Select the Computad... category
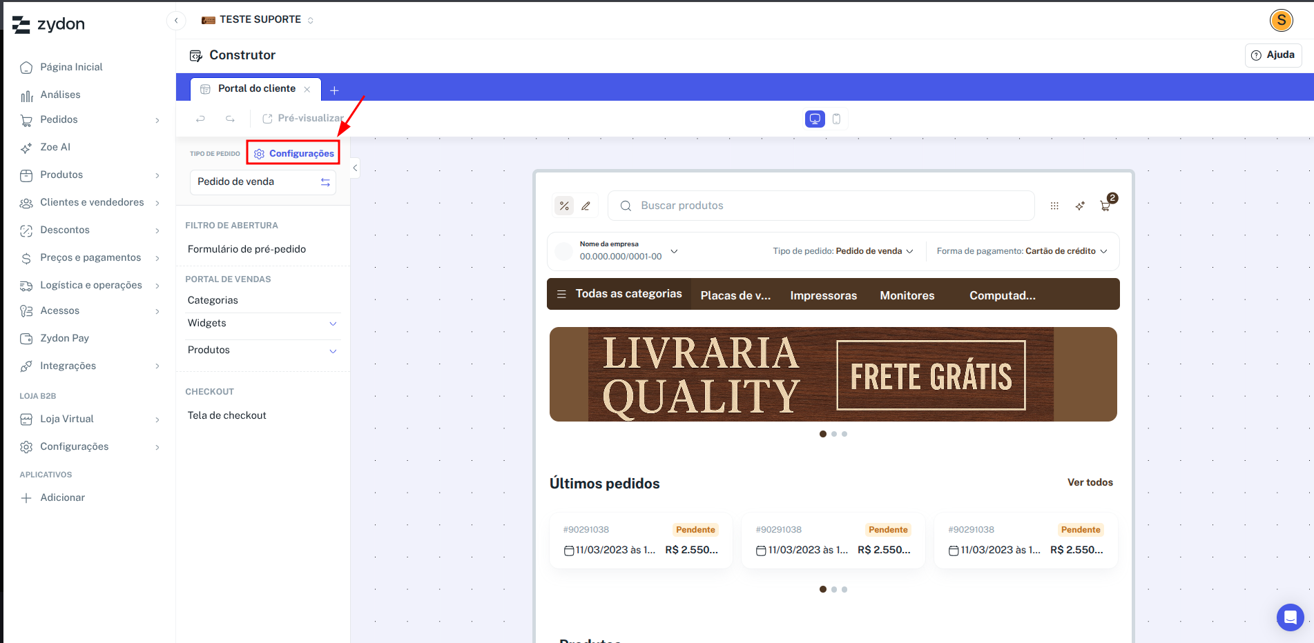1314x643 pixels. 1002,295
